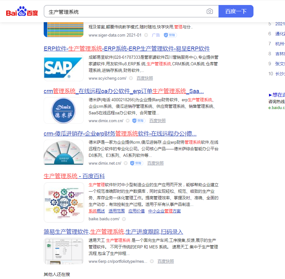The height and width of the screenshot is (279, 285).
Task: Click the 广告 label on siger-data result
Action: [x=156, y=35]
